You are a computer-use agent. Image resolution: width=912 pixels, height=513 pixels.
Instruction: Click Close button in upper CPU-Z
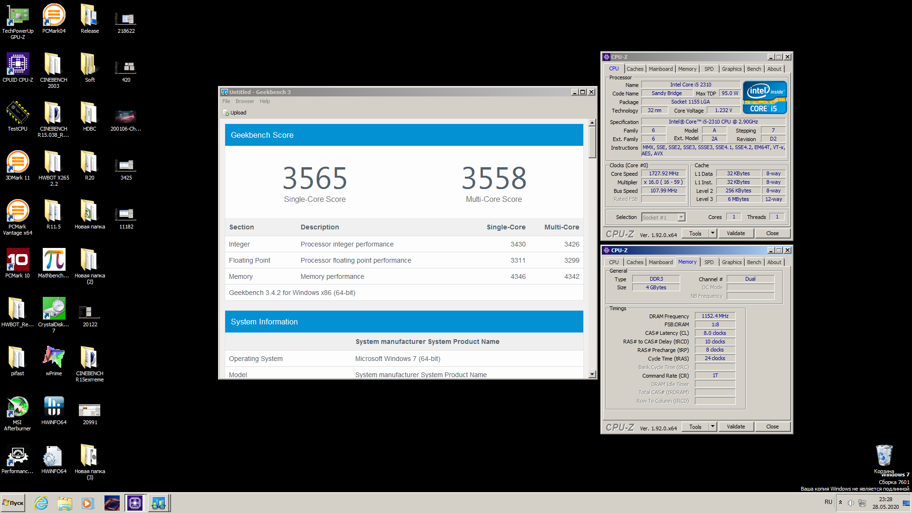(772, 233)
